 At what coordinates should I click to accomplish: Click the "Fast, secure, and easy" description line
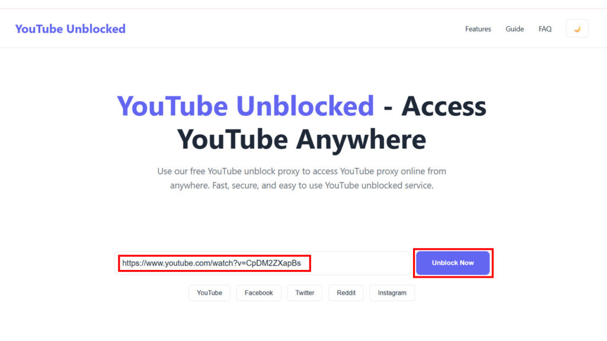click(302, 185)
